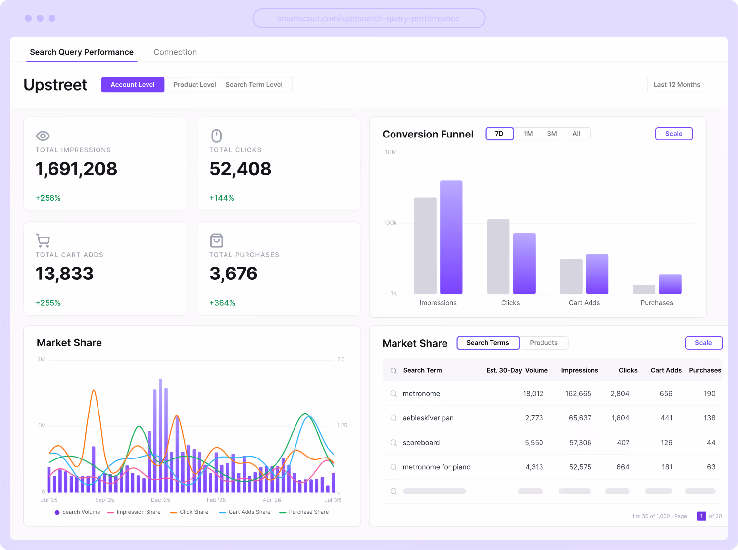This screenshot has height=550, width=738.
Task: Switch to the Search Query Performance tab
Action: [x=82, y=52]
